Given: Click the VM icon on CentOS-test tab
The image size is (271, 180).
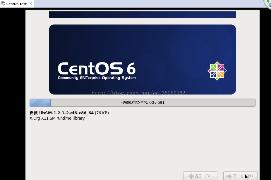Looking at the screenshot, I should (3, 4).
